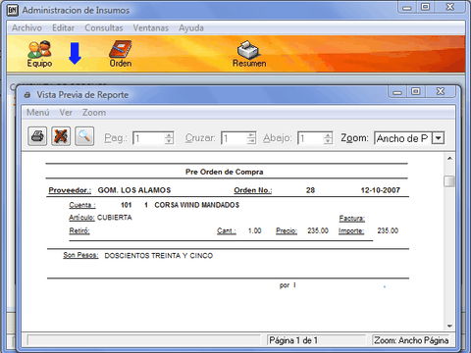
Task: Click the crossed-out printer cancel icon
Action: click(x=61, y=136)
